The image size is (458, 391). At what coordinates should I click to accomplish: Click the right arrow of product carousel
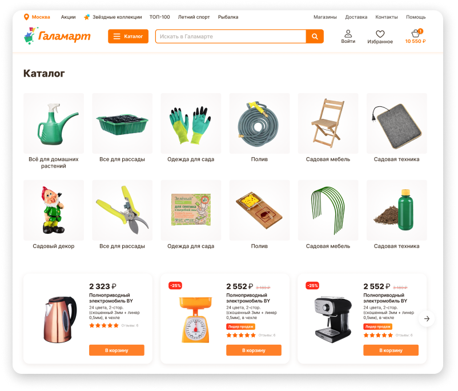click(427, 318)
